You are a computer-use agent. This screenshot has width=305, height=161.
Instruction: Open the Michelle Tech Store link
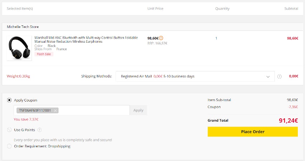[x=23, y=27]
